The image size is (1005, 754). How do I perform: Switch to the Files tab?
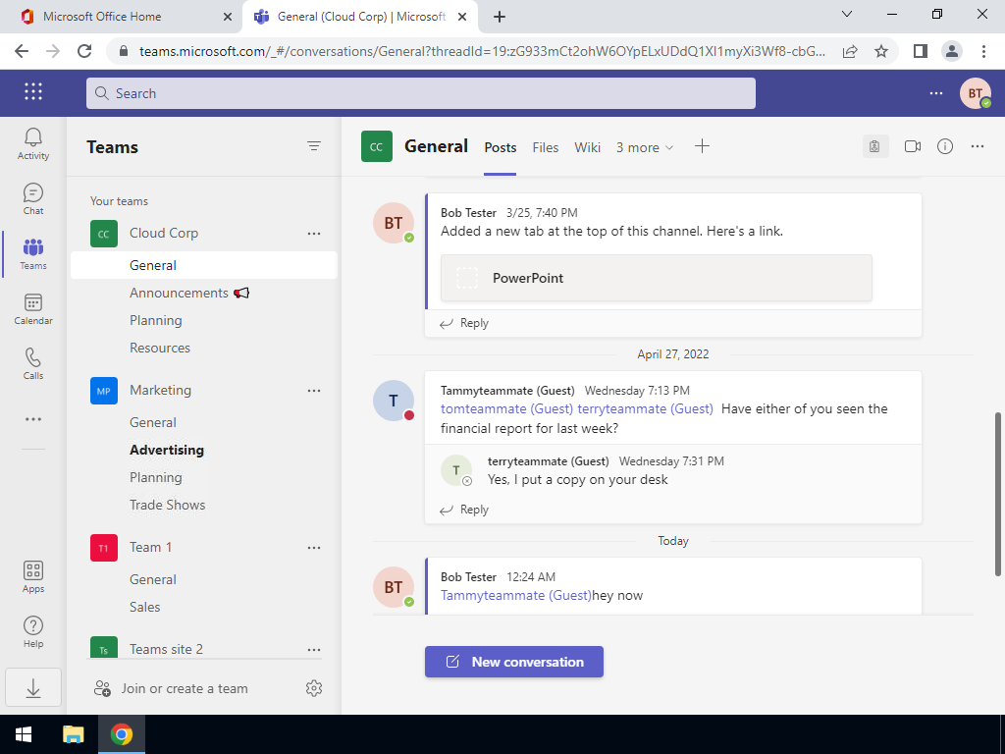[546, 147]
